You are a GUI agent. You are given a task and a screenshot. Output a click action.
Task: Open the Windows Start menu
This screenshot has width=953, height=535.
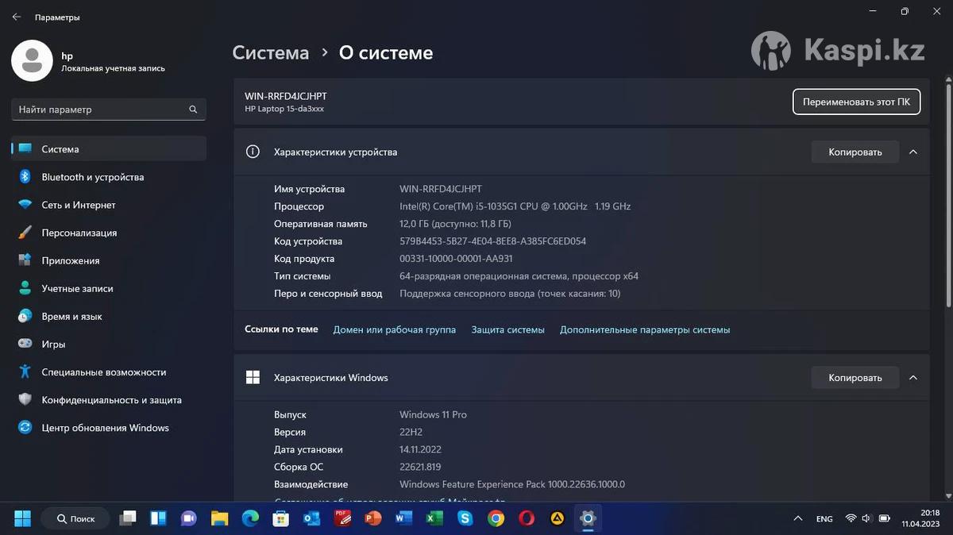tap(22, 518)
